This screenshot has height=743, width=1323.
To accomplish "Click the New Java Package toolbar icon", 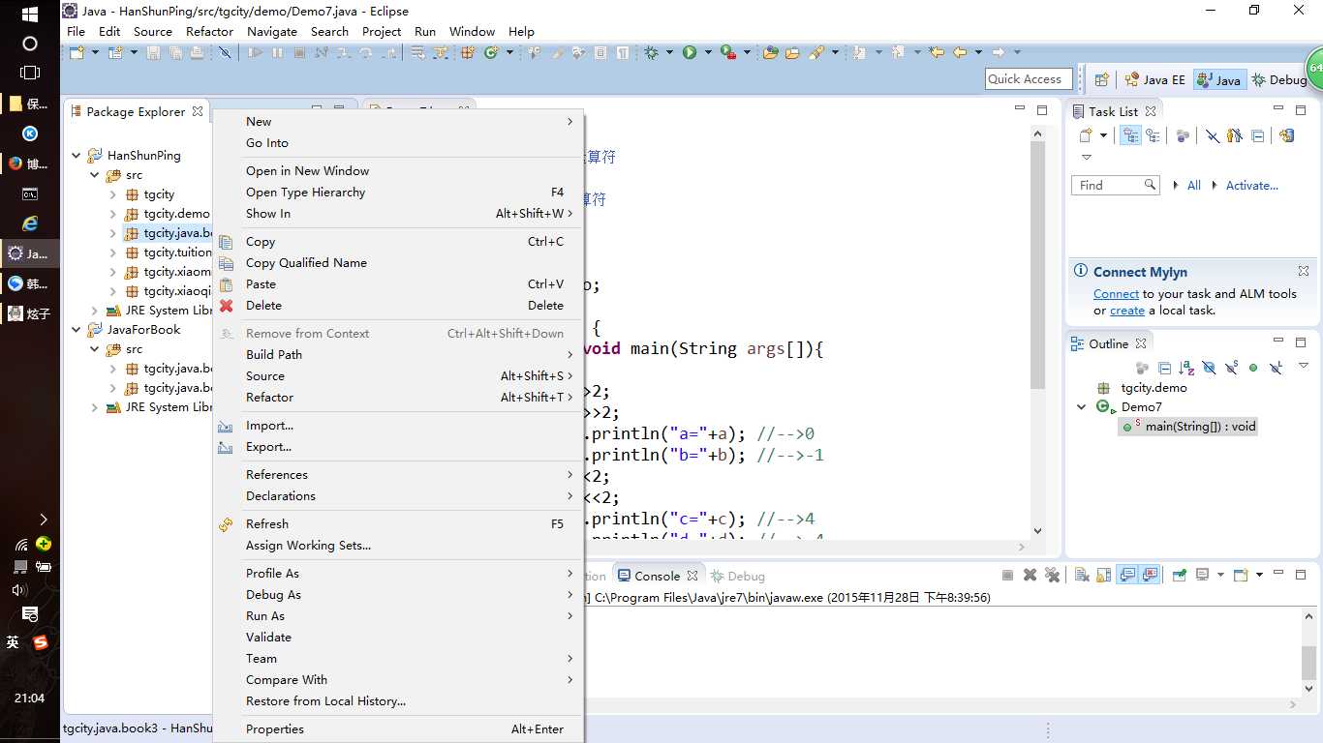I will tap(468, 52).
